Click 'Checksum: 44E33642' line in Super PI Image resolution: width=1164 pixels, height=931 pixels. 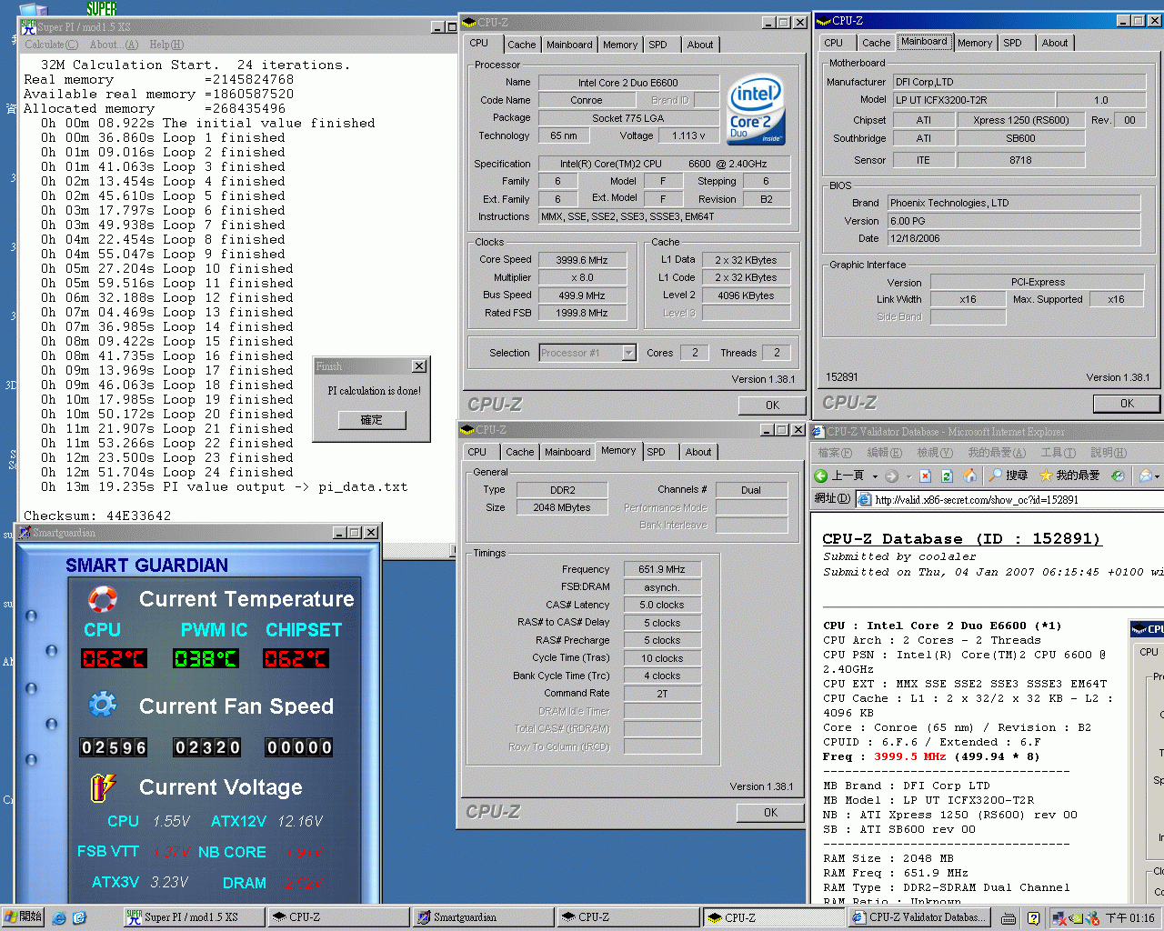pos(97,516)
